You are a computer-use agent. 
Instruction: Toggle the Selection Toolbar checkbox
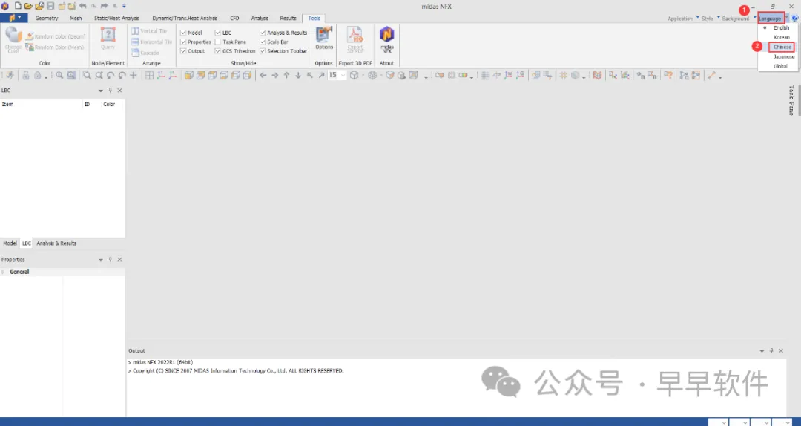(x=263, y=51)
